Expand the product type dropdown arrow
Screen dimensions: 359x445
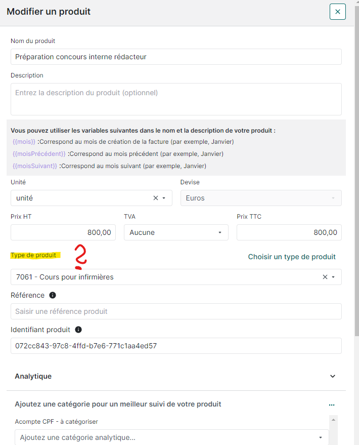[333, 277]
